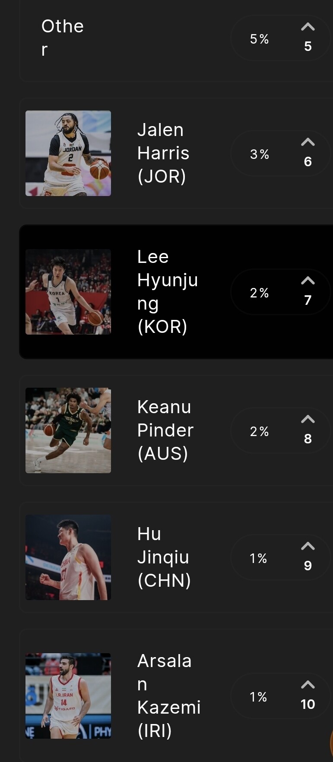Select Jalen Harris (JOR) name
The image size is (333, 762).
pos(163,153)
